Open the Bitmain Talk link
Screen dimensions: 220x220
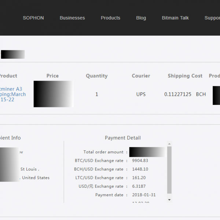175,18
